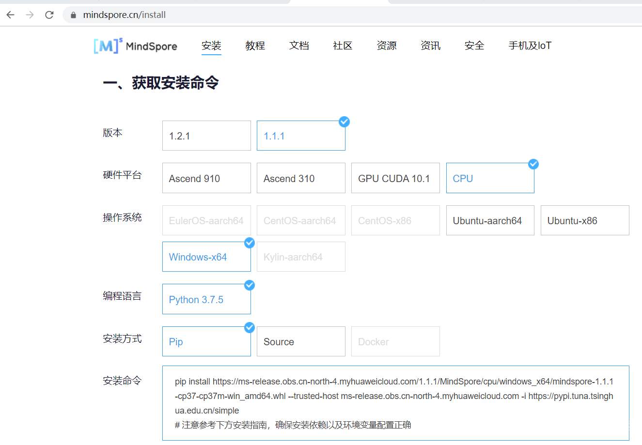View site security lock info
The width and height of the screenshot is (642, 445).
(74, 15)
